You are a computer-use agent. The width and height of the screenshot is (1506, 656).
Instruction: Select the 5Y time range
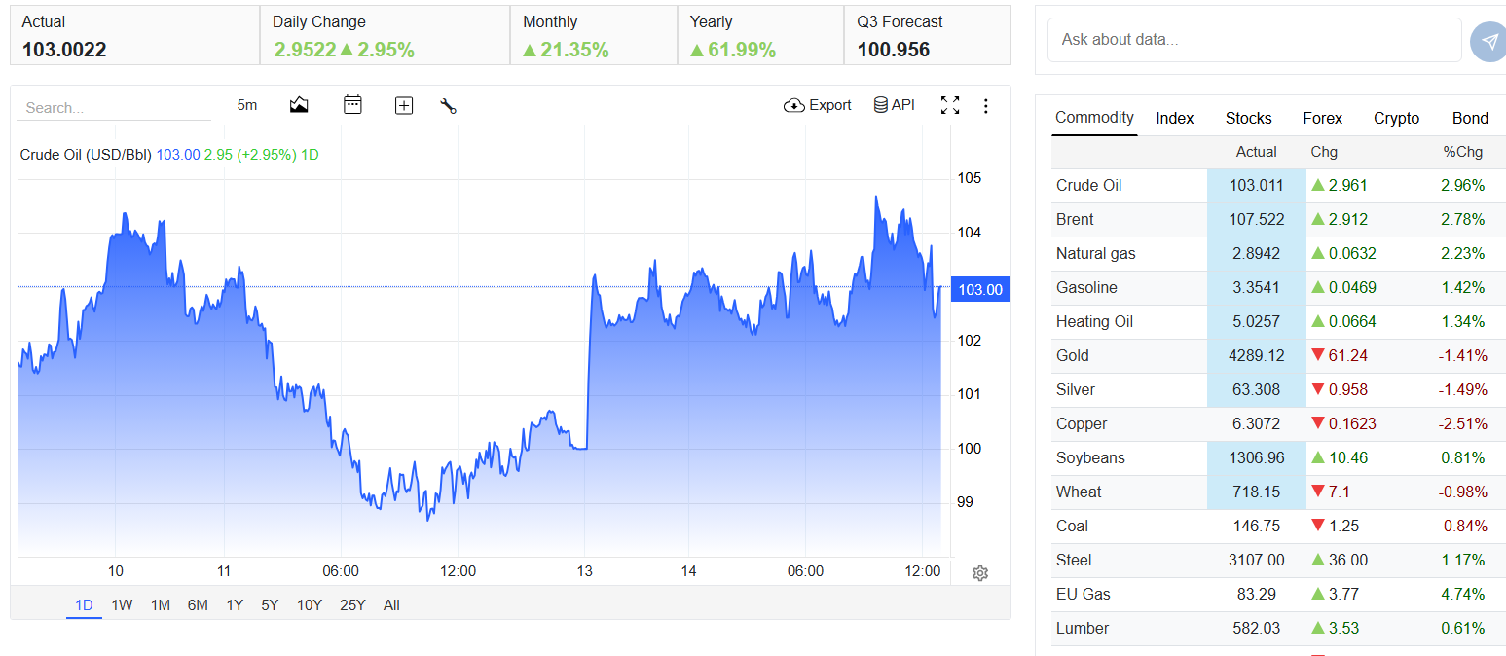pos(270,605)
